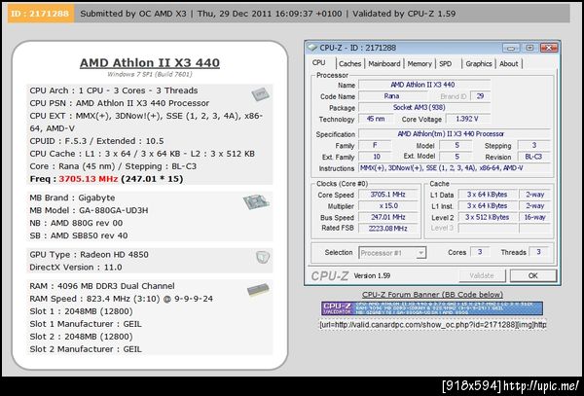Click the Brand ID value 29

pyautogui.click(x=480, y=96)
